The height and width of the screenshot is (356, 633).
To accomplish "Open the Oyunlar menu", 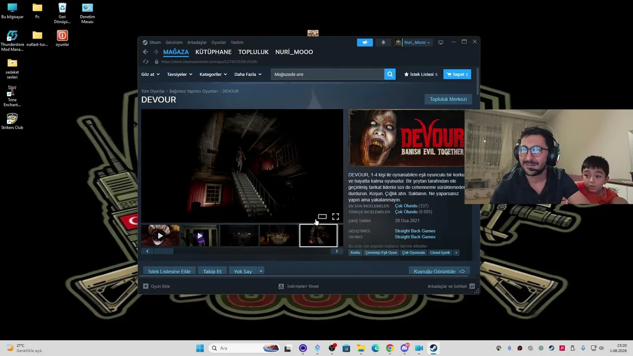I will point(219,43).
